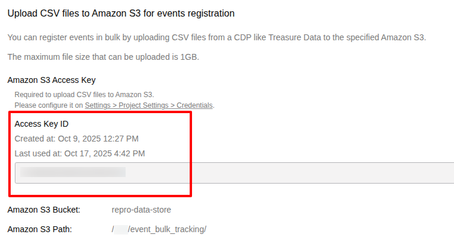This screenshot has height=244, width=454.
Task: Click the '/event_bulk_tracking/' path text
Action: [167, 229]
